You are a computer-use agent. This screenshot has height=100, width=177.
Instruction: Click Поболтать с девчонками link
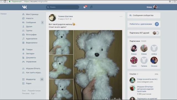[x=141, y=24]
